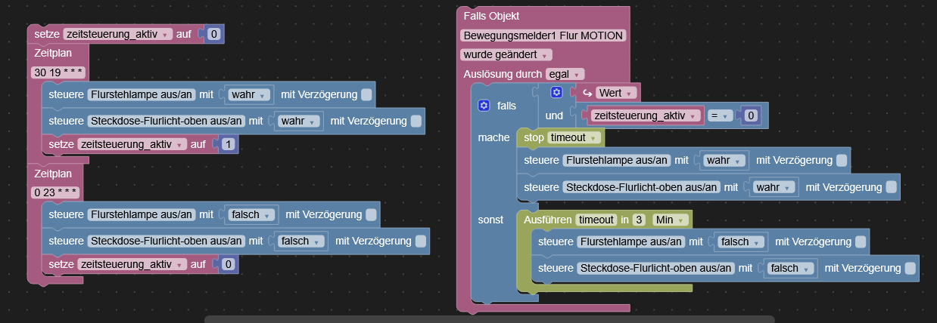The width and height of the screenshot is (937, 323).
Task: Open zeitsteuerung_aktiv dropdown in the comparison block
Action: (x=646, y=115)
